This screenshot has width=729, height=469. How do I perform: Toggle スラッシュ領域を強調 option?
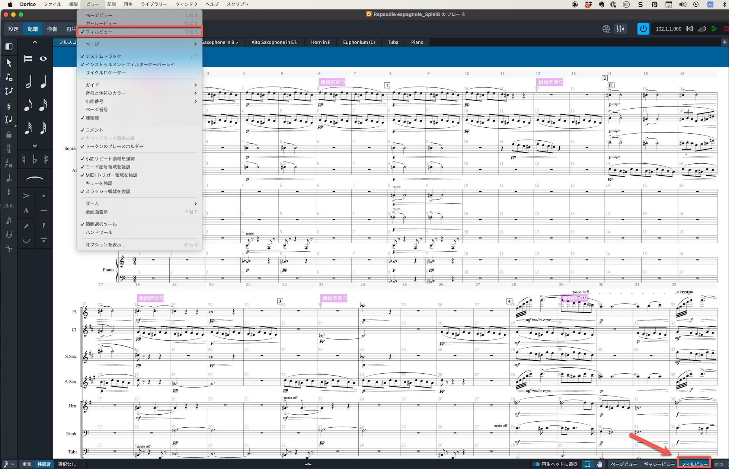click(139, 191)
